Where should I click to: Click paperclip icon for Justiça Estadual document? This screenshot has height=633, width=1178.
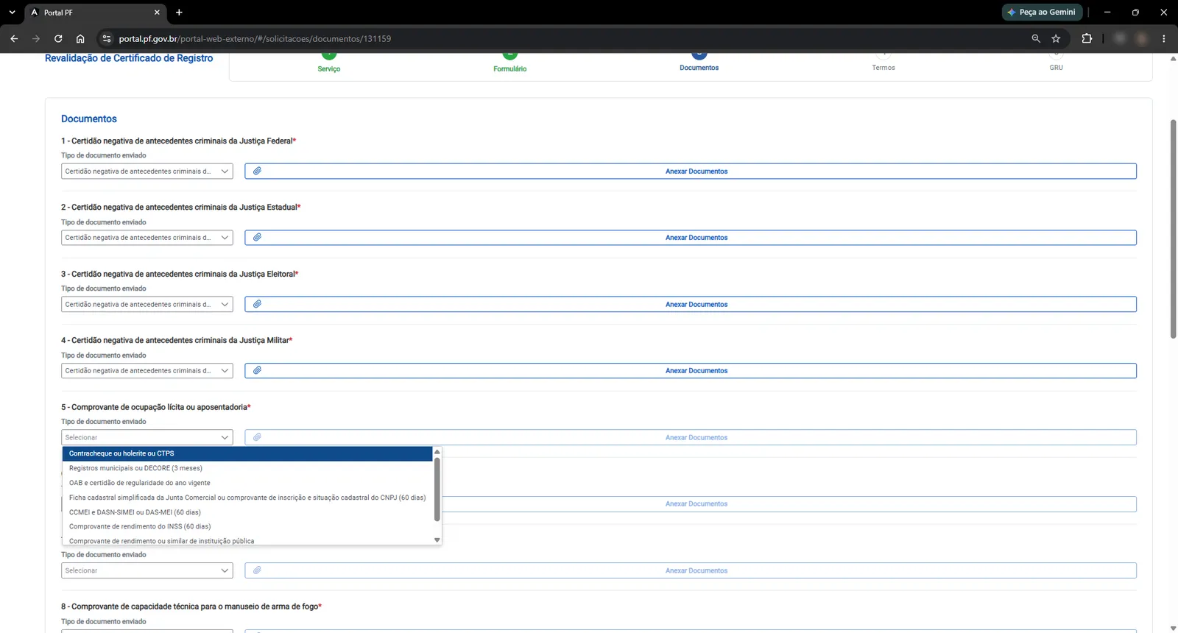point(257,237)
